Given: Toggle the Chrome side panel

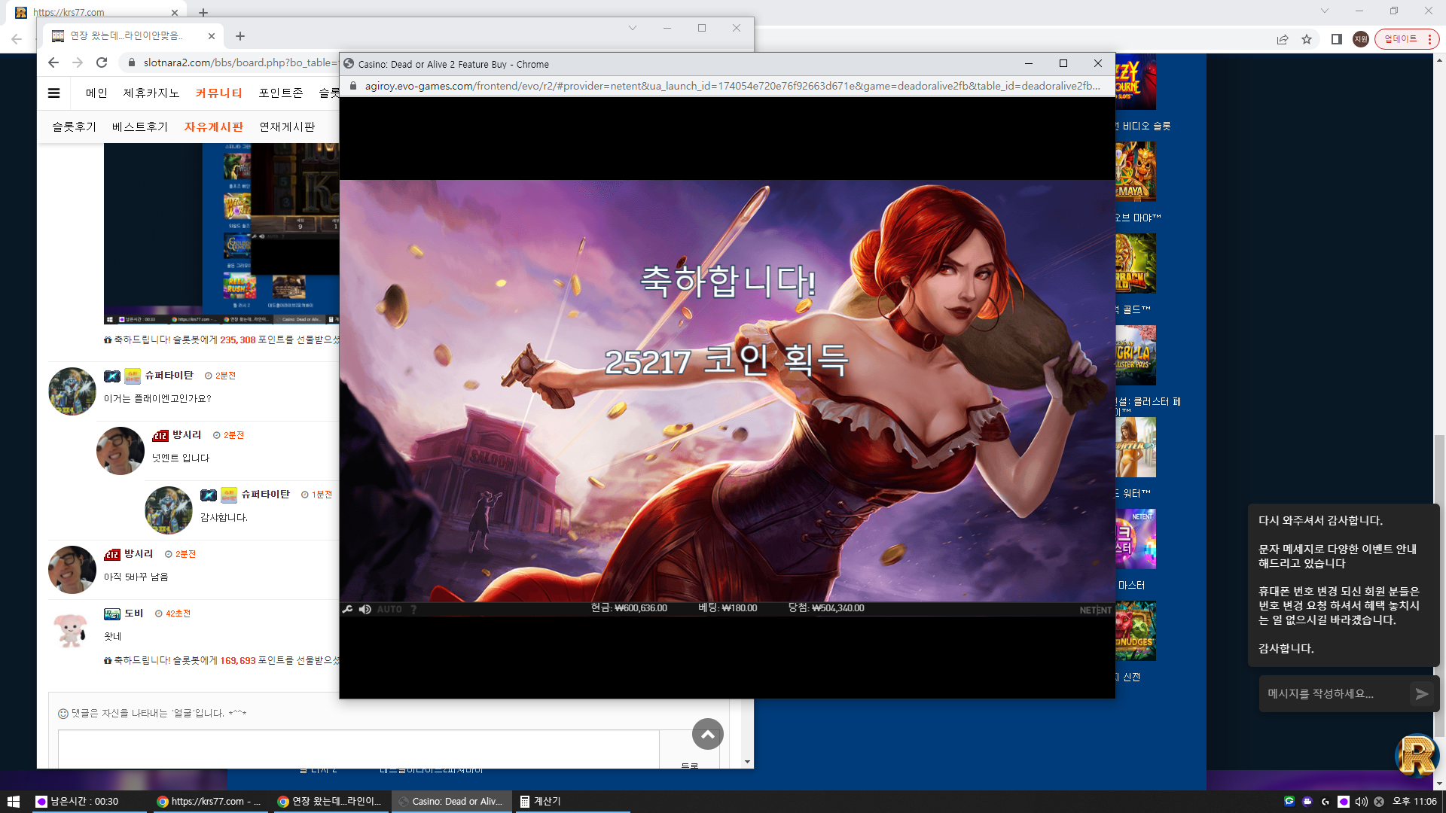Looking at the screenshot, I should point(1337,39).
